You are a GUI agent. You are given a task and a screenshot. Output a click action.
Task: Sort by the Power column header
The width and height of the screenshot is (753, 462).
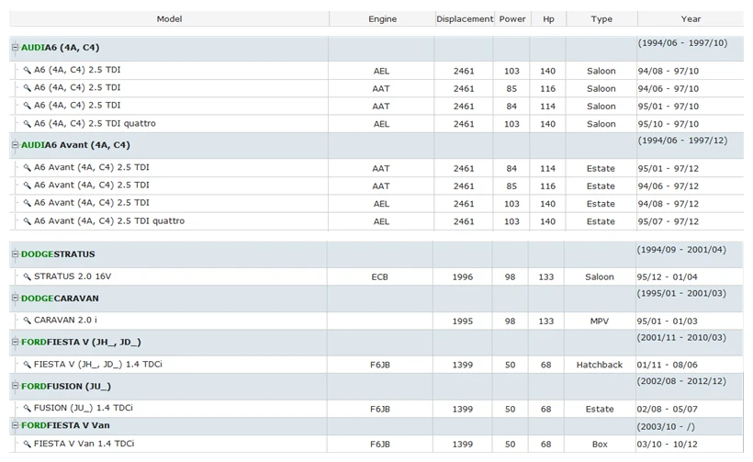click(x=512, y=18)
